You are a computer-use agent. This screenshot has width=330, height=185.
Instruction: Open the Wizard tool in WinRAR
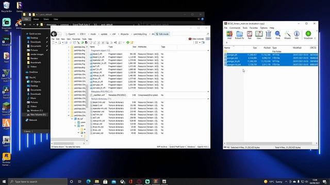click(287, 35)
